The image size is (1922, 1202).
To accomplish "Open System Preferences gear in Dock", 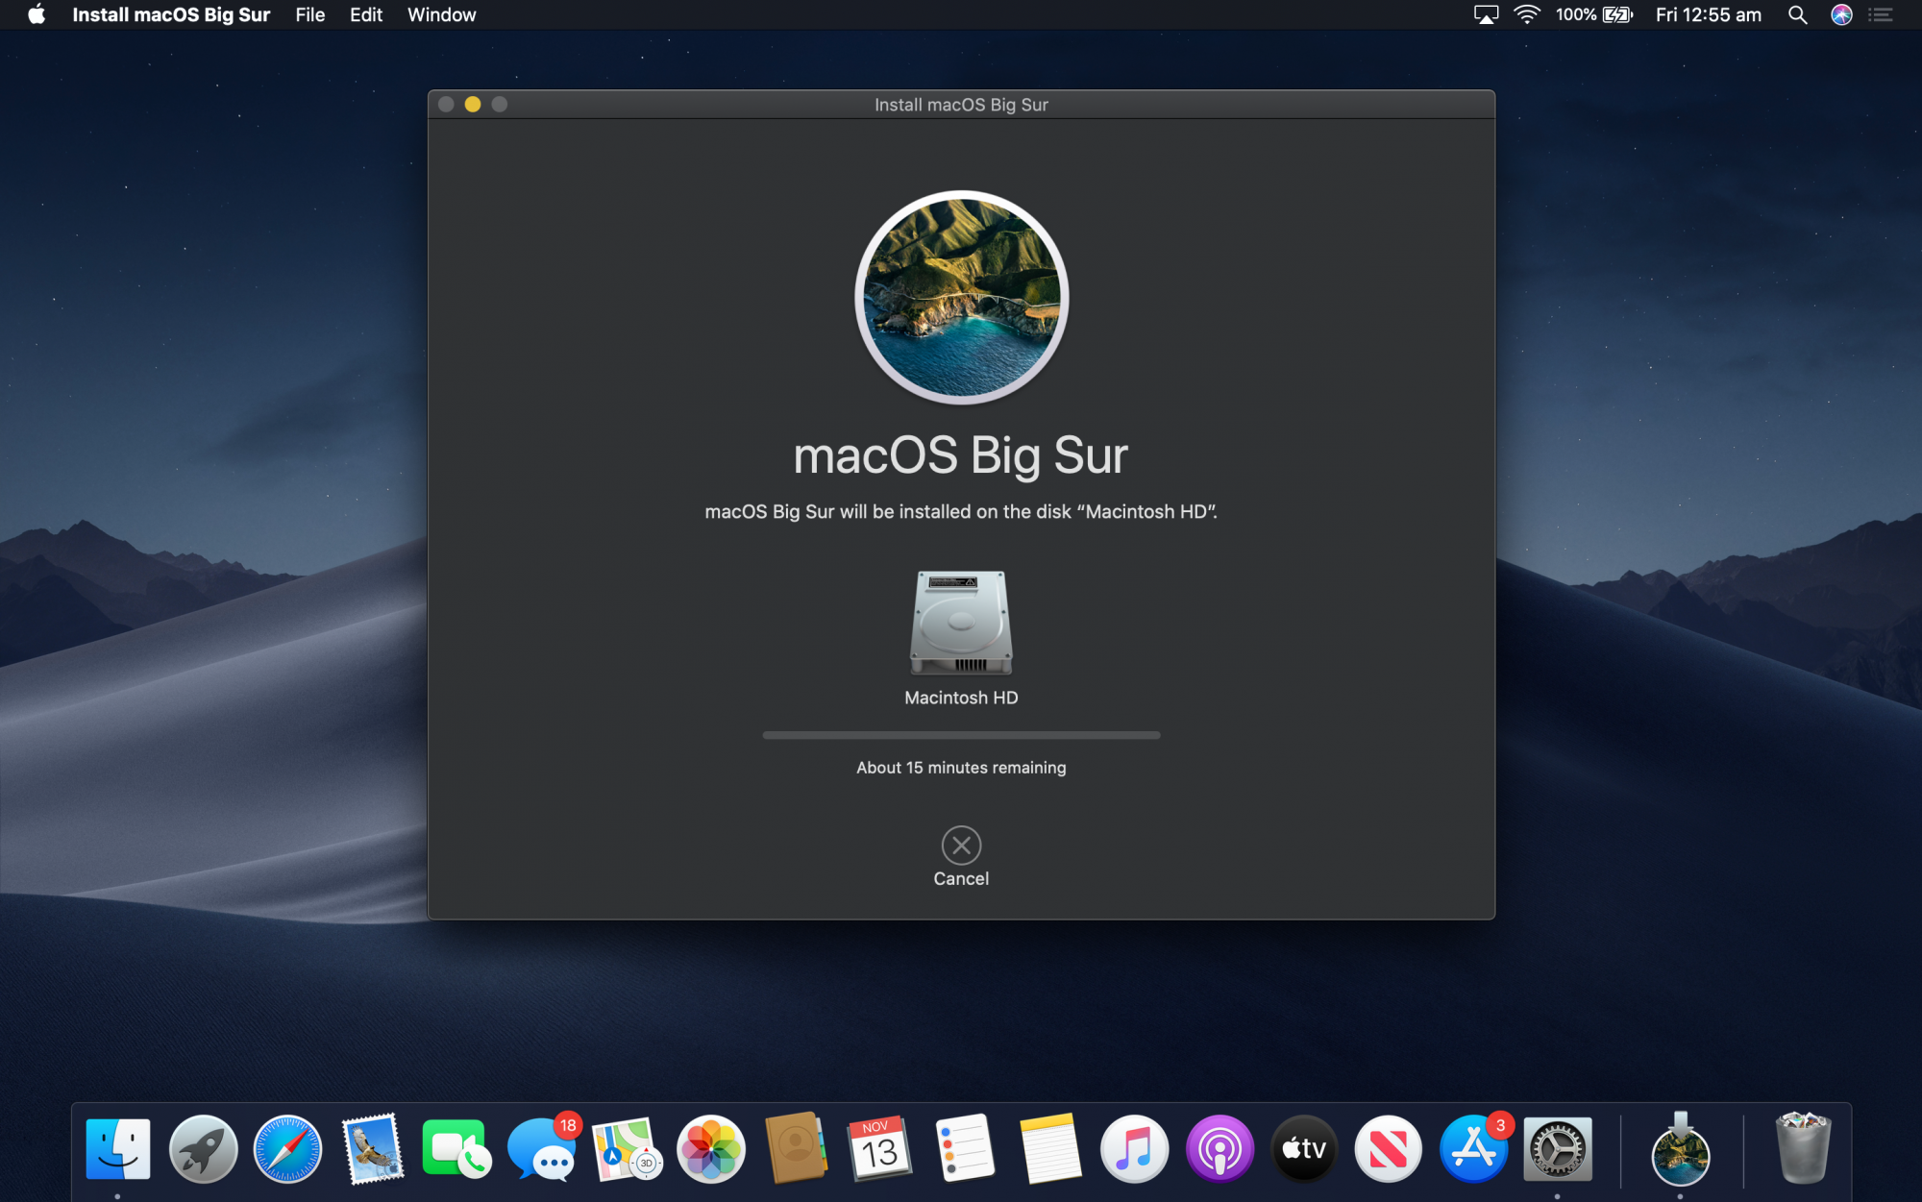I will click(x=1558, y=1149).
